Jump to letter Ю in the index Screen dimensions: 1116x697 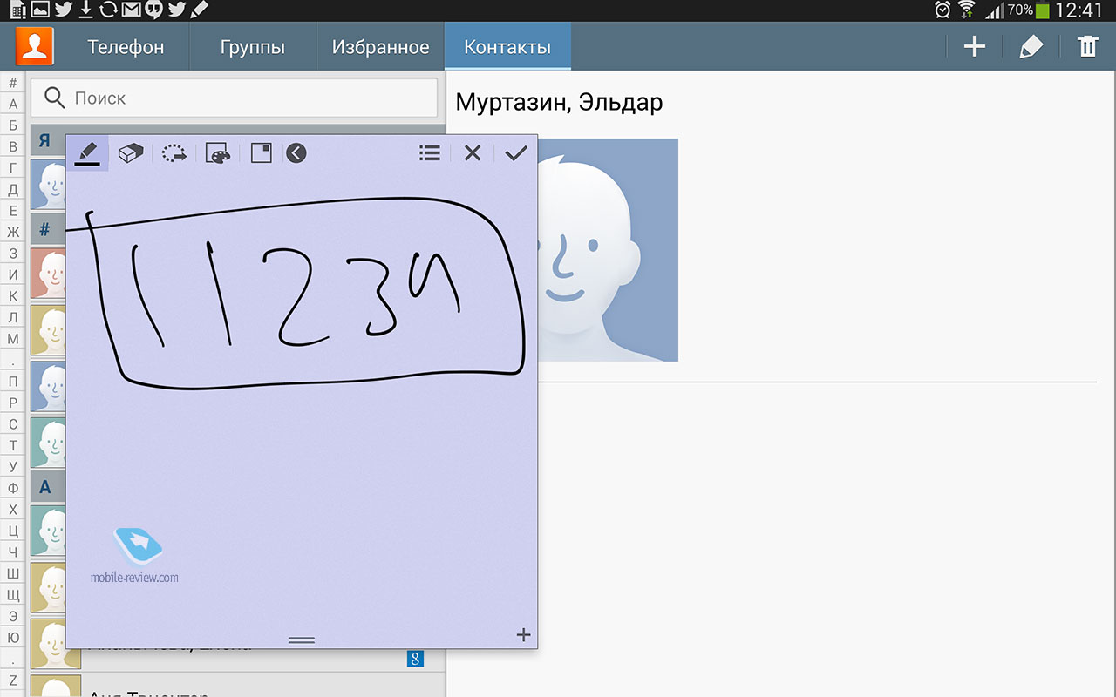click(x=13, y=638)
